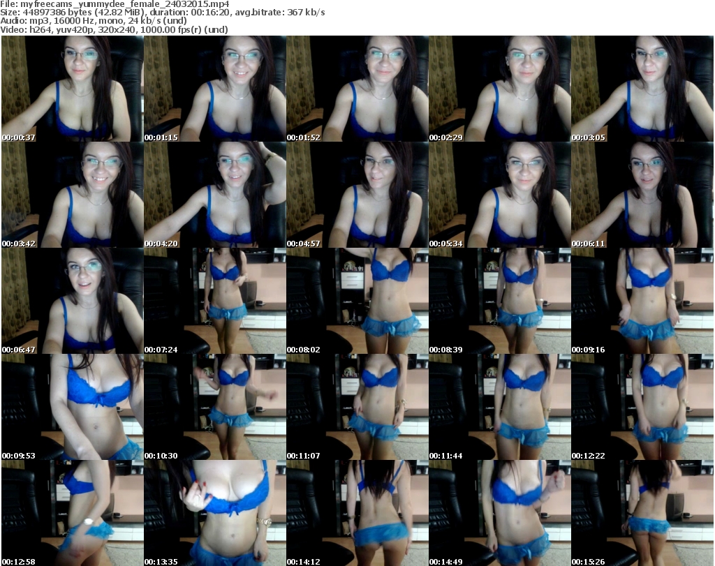Viewport: 715px width, 566px height.
Task: Click the last thumbnail stamped 00:15:26
Action: (642, 513)
